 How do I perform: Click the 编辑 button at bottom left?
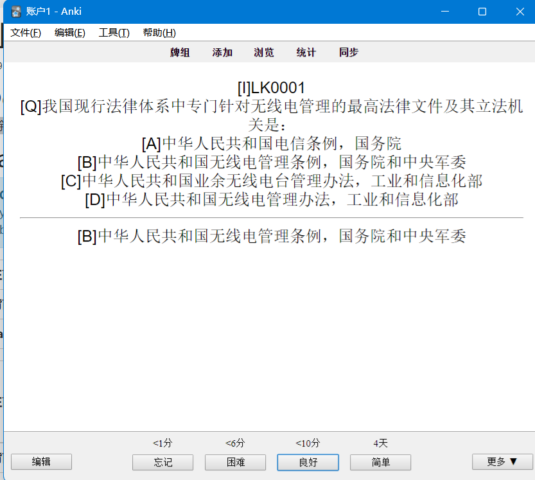tap(41, 462)
